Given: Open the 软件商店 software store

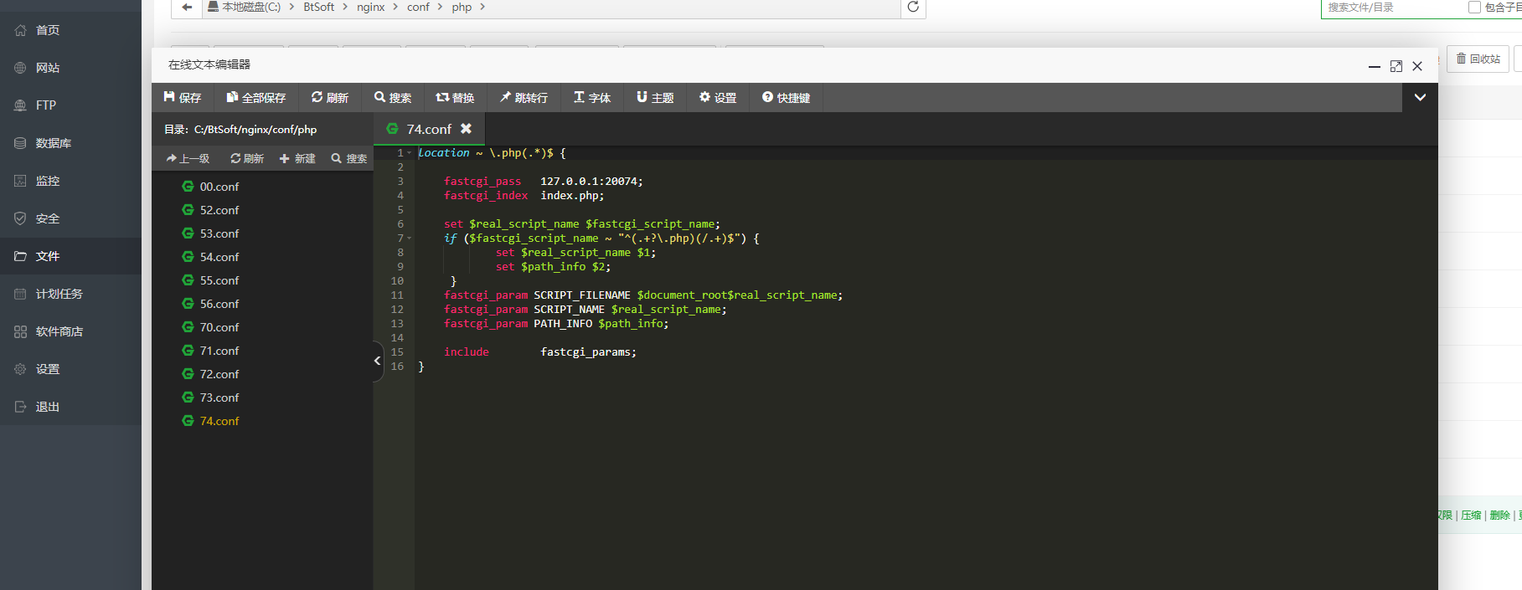Looking at the screenshot, I should click(x=70, y=331).
